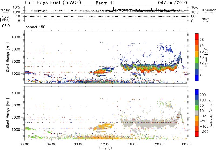Click the "24" power colorbar value
Viewport: 216px width, 150px height.
click(201, 45)
